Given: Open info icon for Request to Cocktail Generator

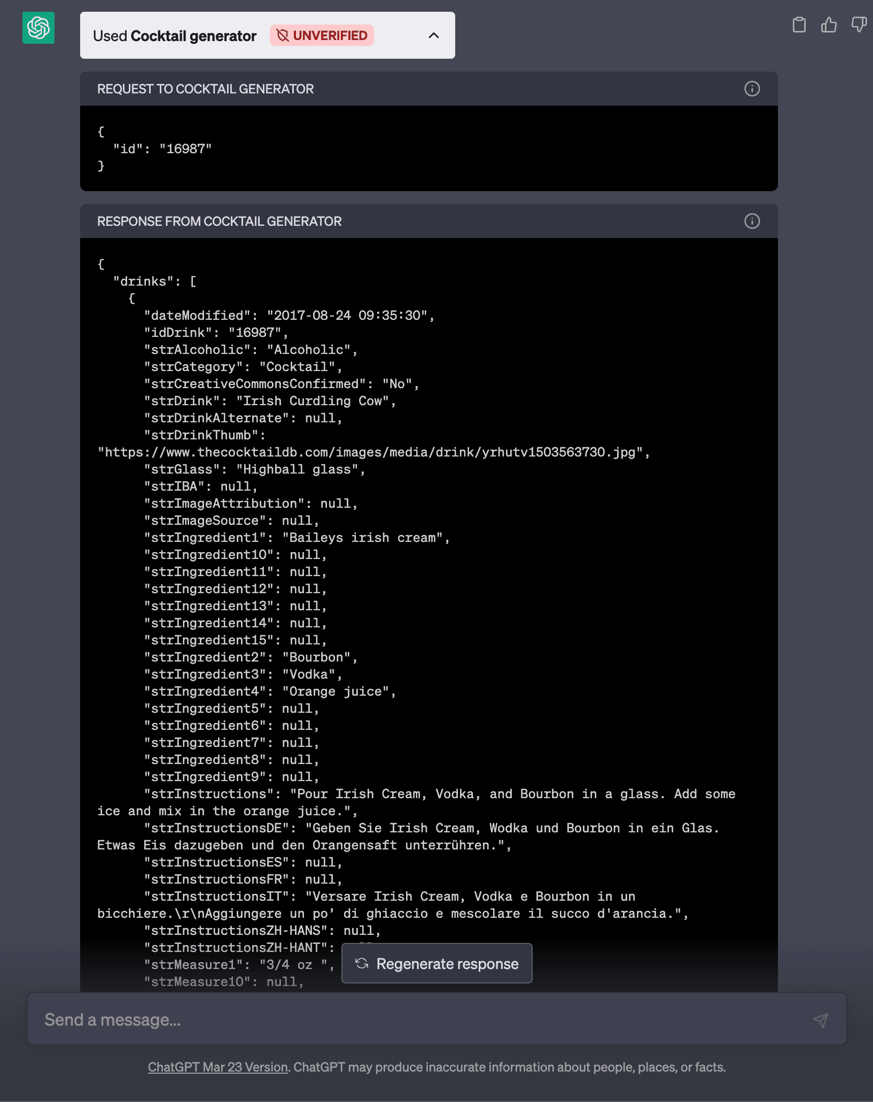Looking at the screenshot, I should [752, 89].
